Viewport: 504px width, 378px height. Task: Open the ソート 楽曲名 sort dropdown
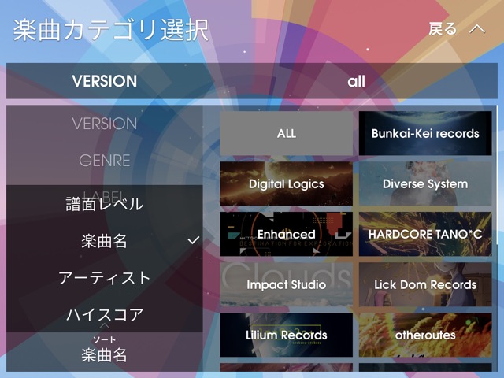click(x=105, y=350)
